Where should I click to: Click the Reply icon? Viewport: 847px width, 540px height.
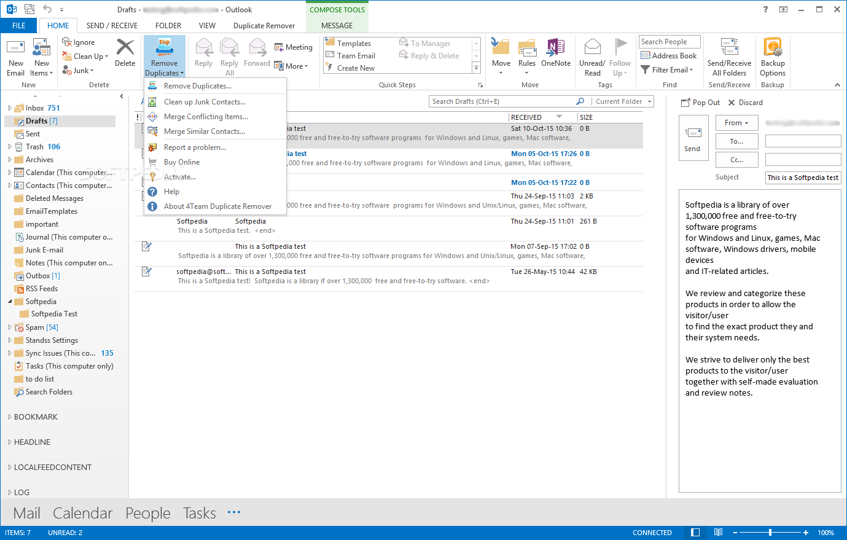[x=203, y=47]
